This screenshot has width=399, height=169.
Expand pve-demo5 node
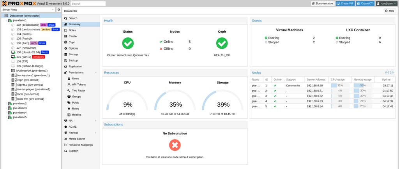coord(6,118)
